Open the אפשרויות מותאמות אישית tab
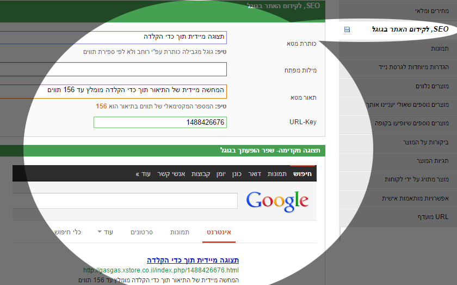The height and width of the screenshot is (285, 457). pyautogui.click(x=415, y=198)
